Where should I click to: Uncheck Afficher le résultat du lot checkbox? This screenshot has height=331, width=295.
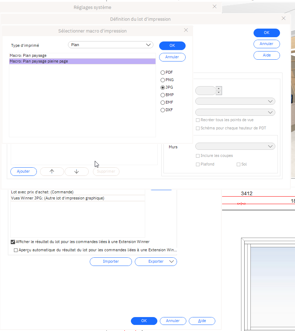pos(13,242)
